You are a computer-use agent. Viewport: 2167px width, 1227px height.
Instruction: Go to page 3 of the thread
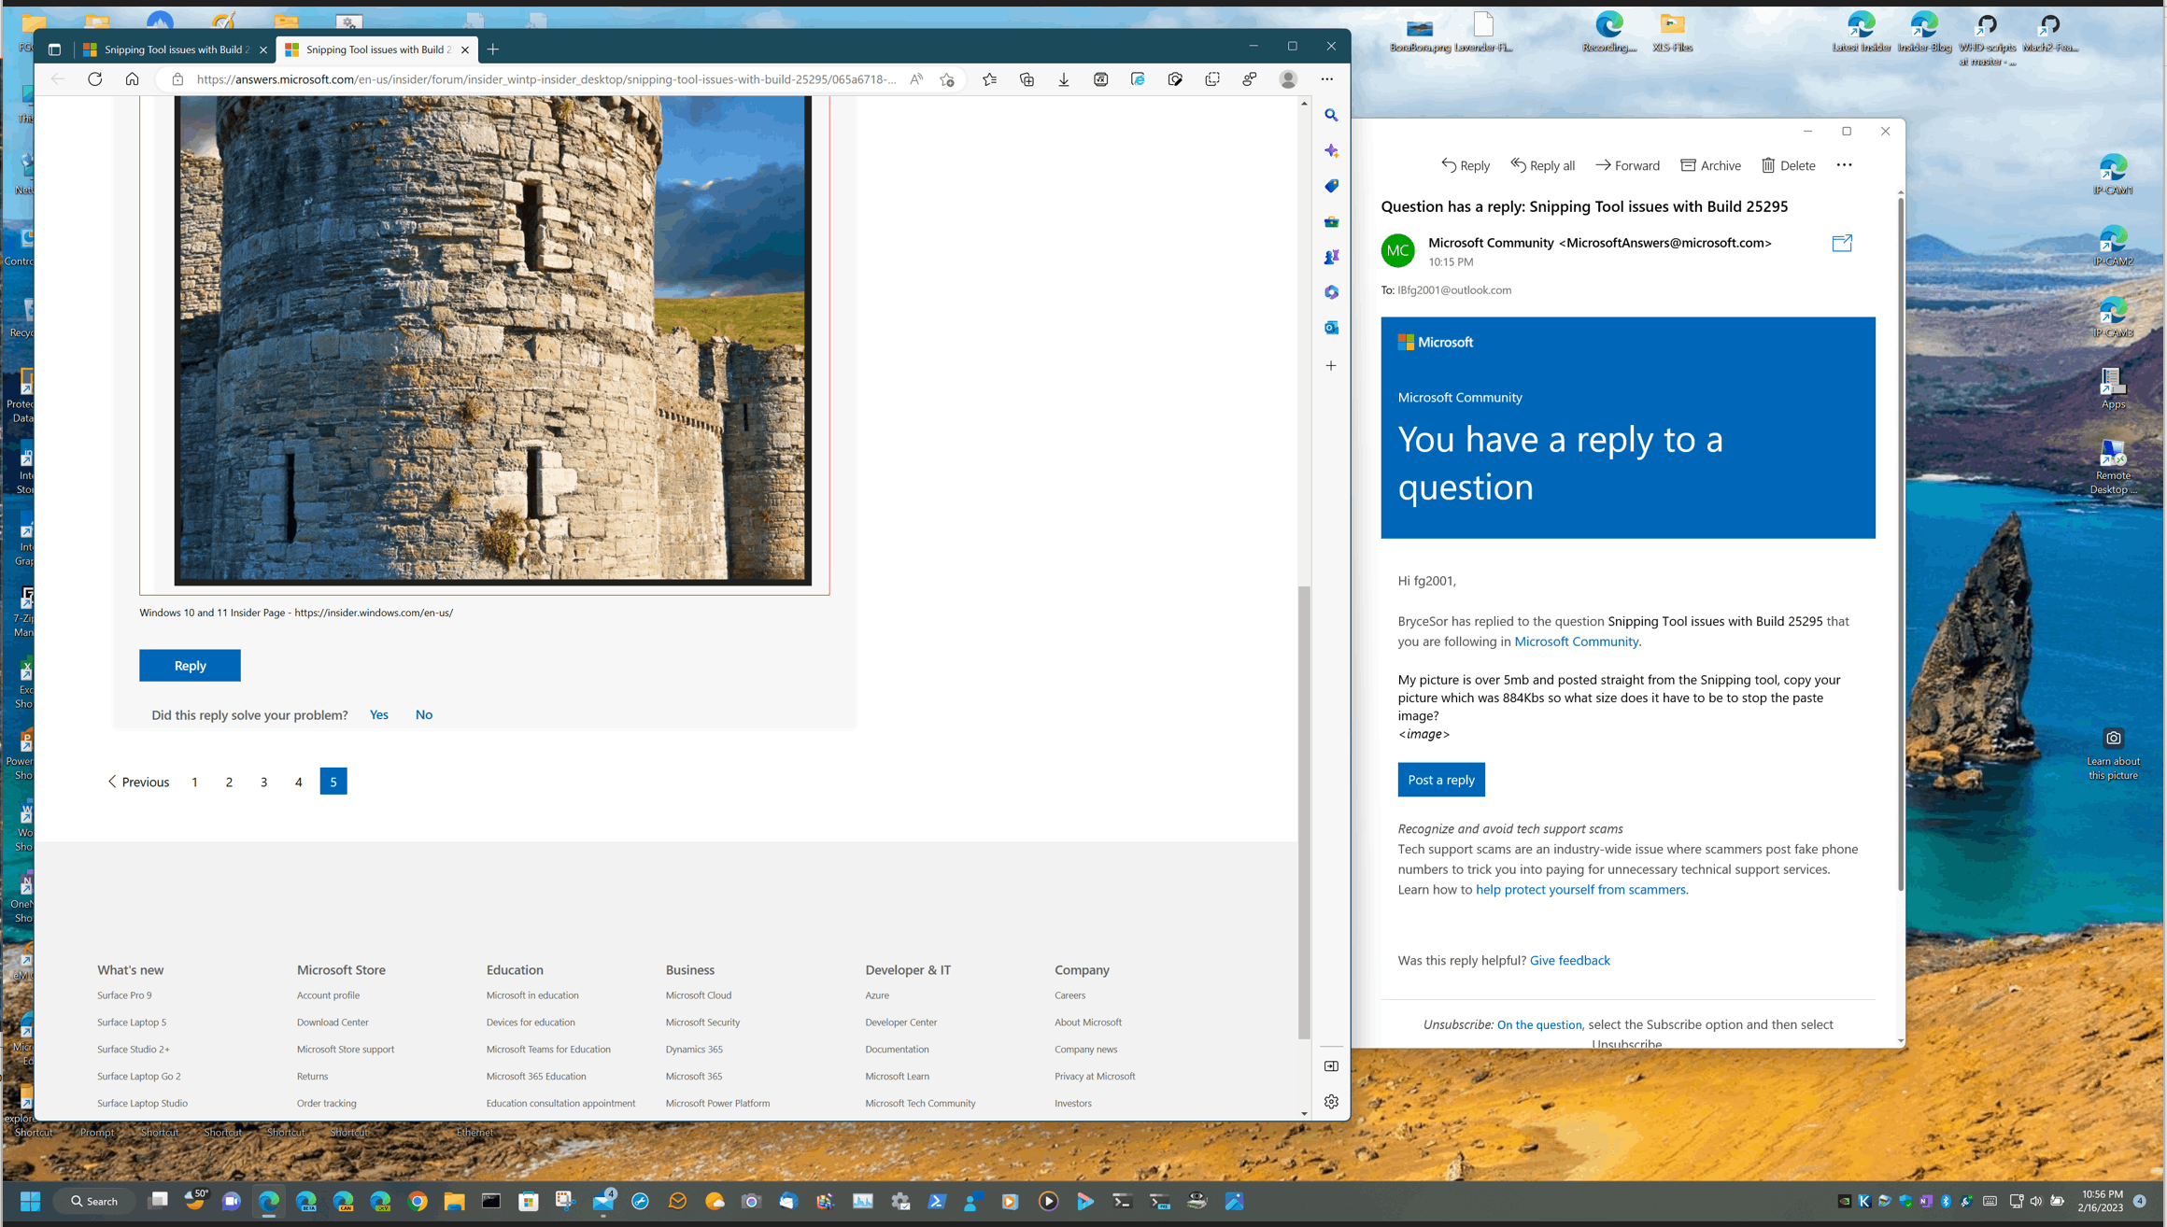pyautogui.click(x=263, y=782)
